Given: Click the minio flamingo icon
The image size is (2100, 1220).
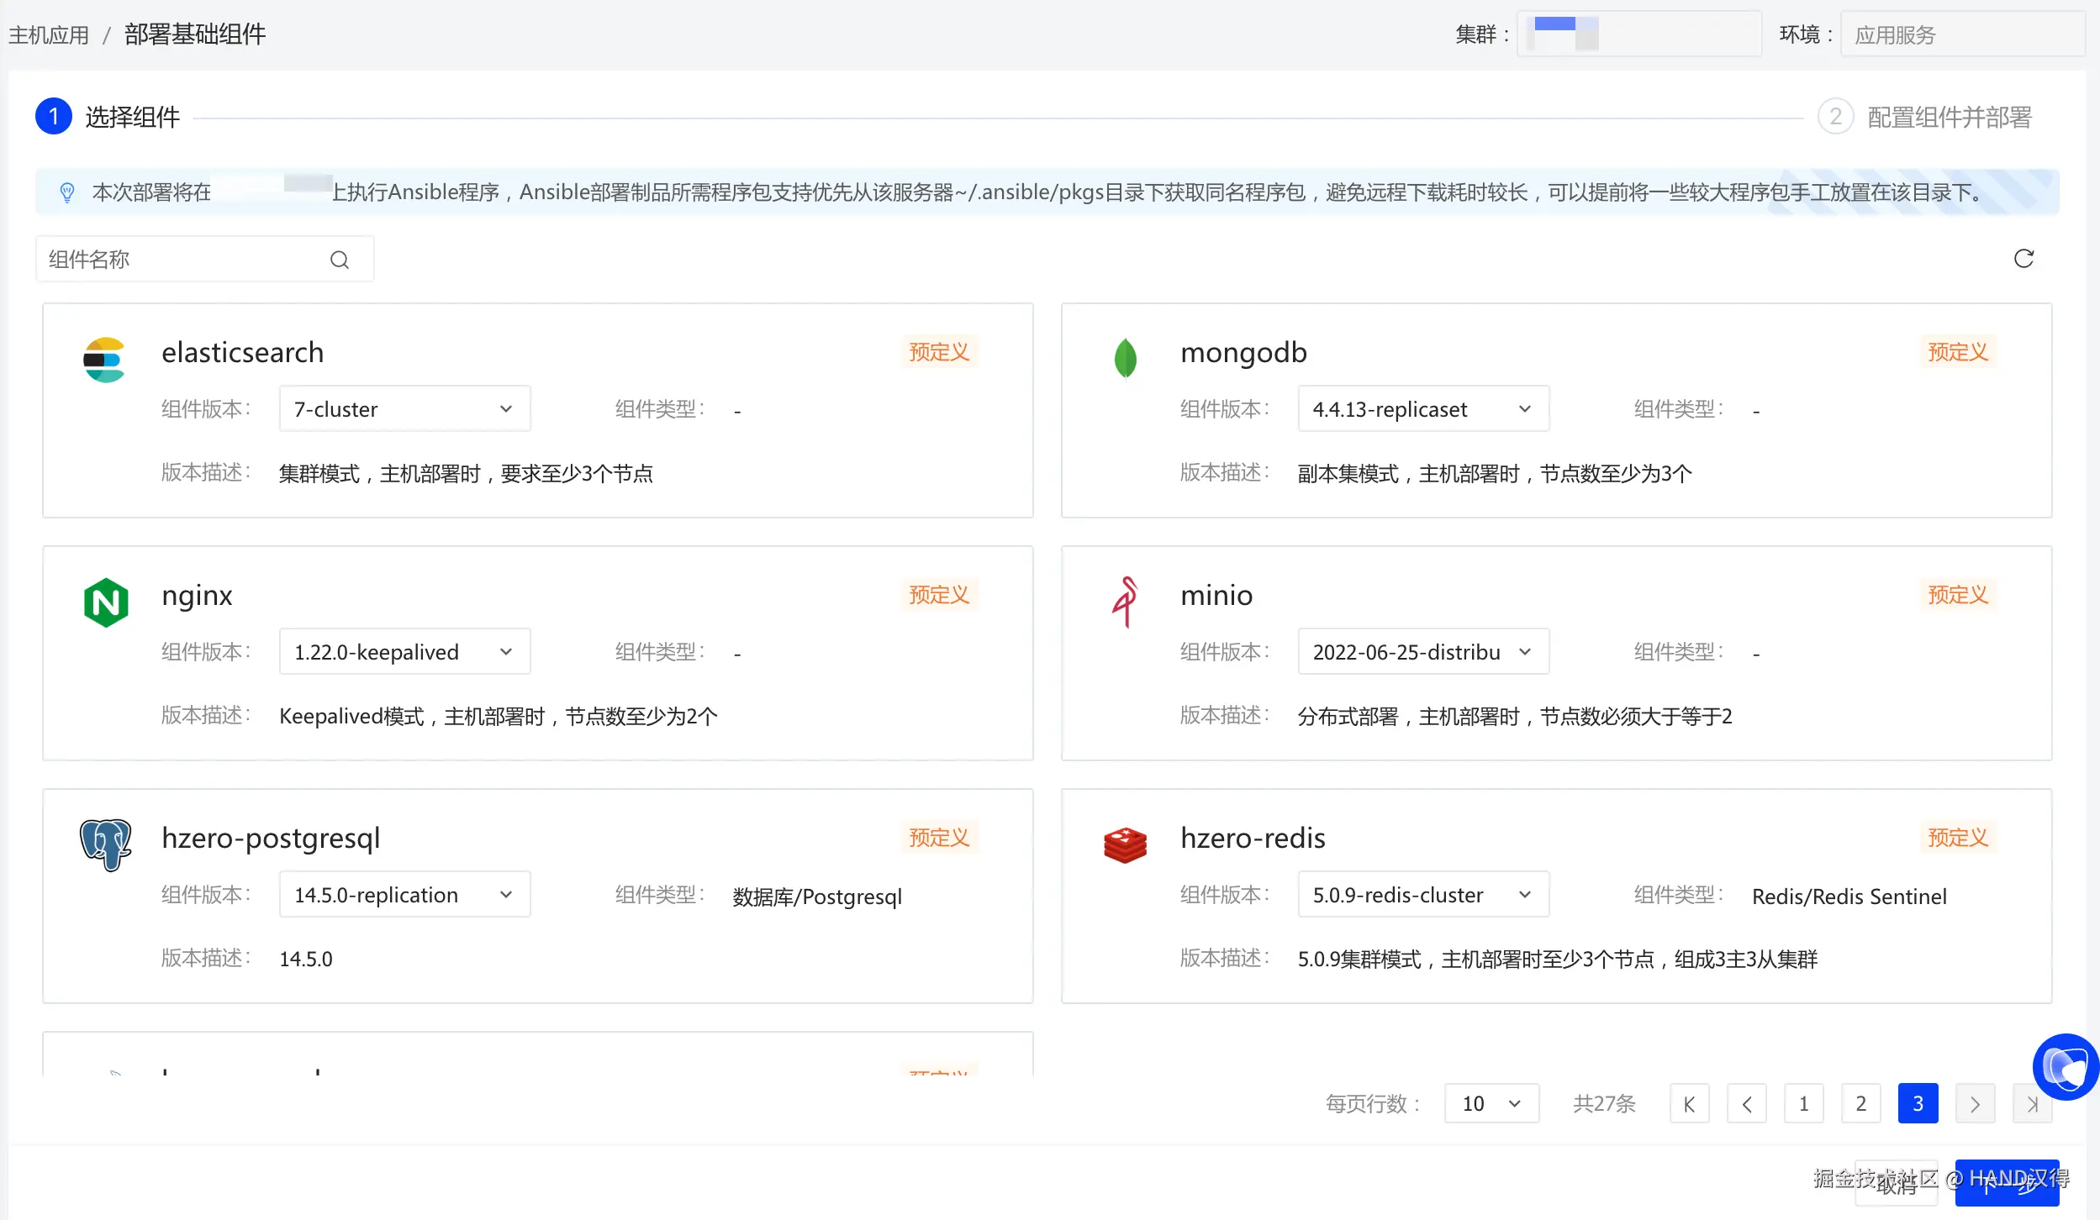Looking at the screenshot, I should [x=1125, y=602].
